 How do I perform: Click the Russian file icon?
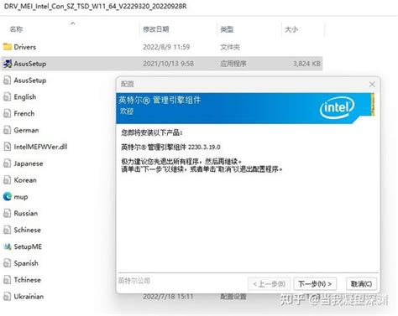[x=7, y=214]
